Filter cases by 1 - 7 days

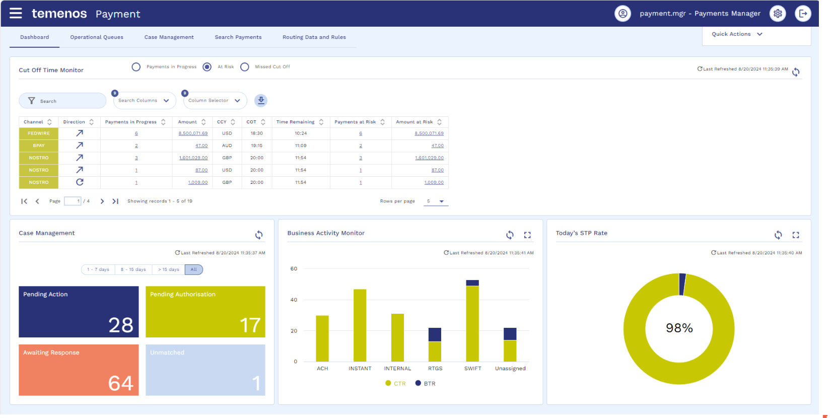point(98,269)
